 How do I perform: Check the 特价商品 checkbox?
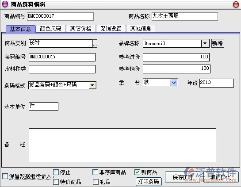pyautogui.click(x=56, y=182)
